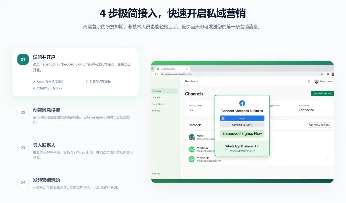
Task: Select the 注册并开户 step heading
Action: 44,57
